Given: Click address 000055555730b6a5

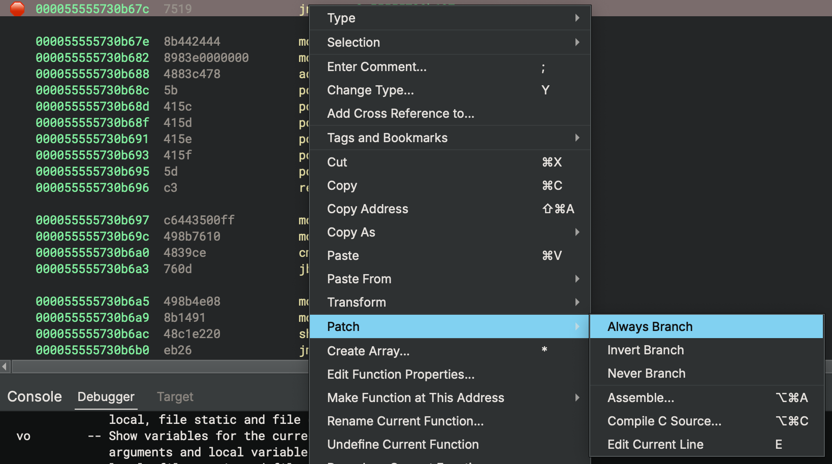Looking at the screenshot, I should click(x=92, y=302).
